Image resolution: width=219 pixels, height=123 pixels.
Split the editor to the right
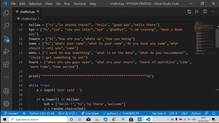point(205,12)
